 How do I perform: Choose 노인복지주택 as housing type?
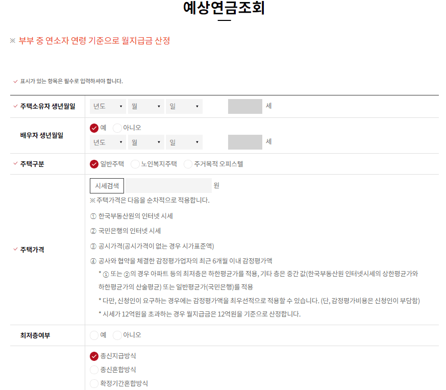134,164
